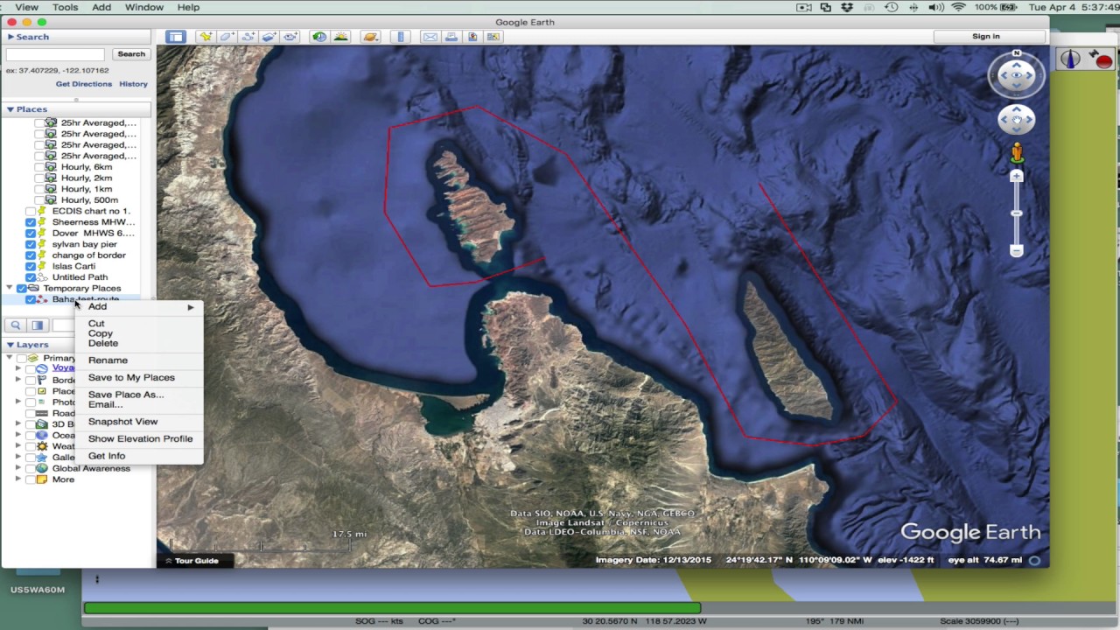
Task: Open the Add submenu in context menu
Action: 140,307
